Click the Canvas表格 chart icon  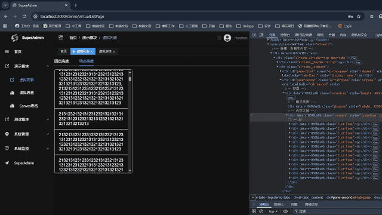tap(12, 106)
